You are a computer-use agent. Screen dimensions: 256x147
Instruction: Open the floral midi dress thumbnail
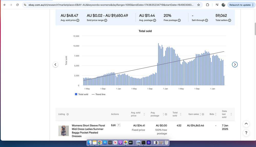(x=64, y=131)
